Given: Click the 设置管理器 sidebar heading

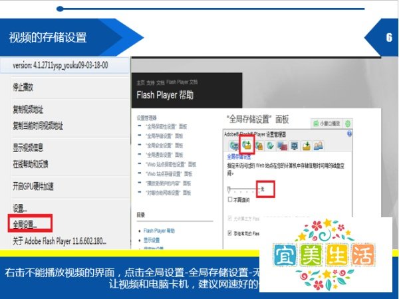Looking at the screenshot, I should pos(146,118).
